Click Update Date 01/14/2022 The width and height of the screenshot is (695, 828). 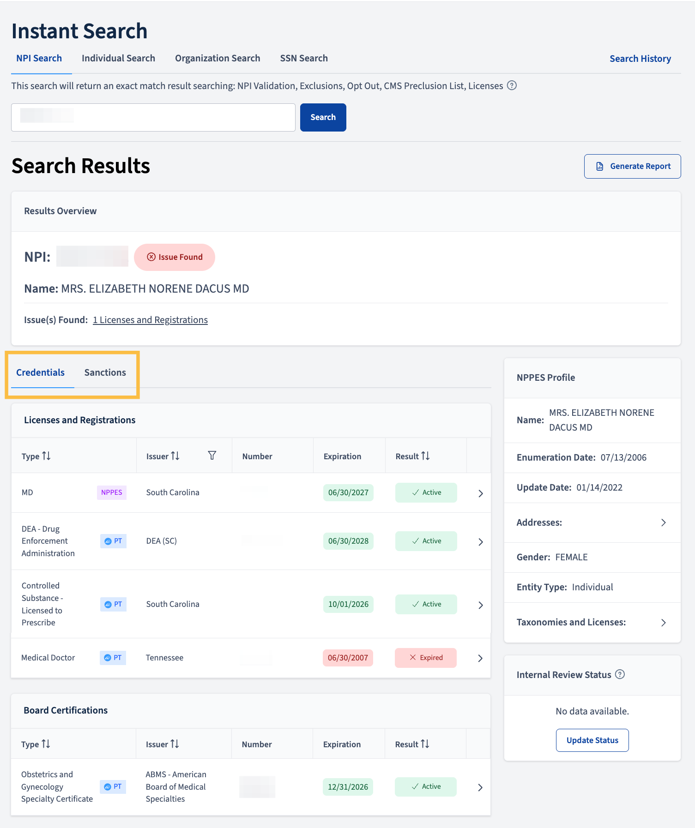[x=599, y=487]
